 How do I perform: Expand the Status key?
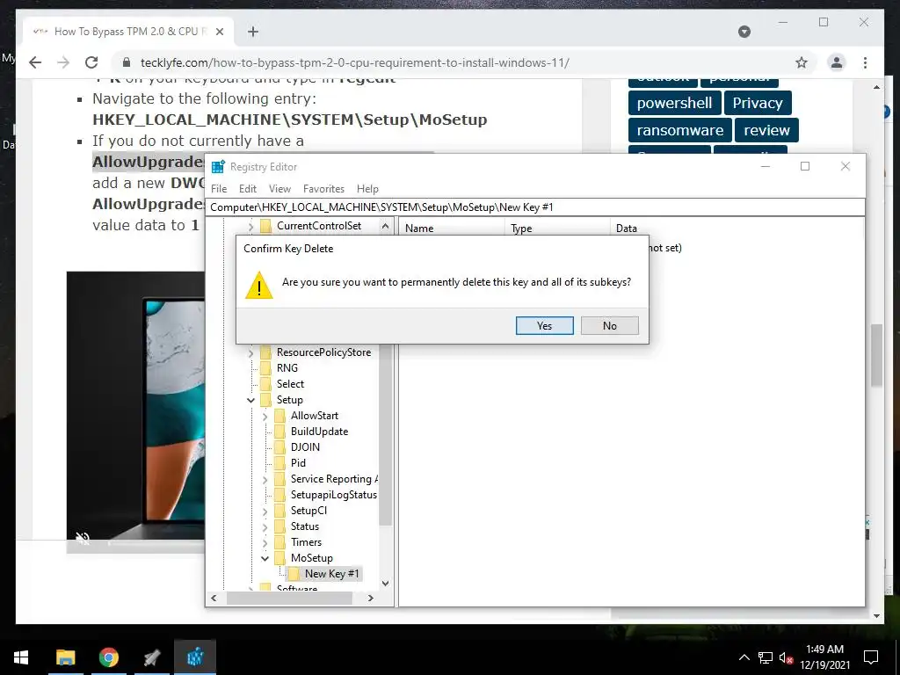click(x=265, y=526)
